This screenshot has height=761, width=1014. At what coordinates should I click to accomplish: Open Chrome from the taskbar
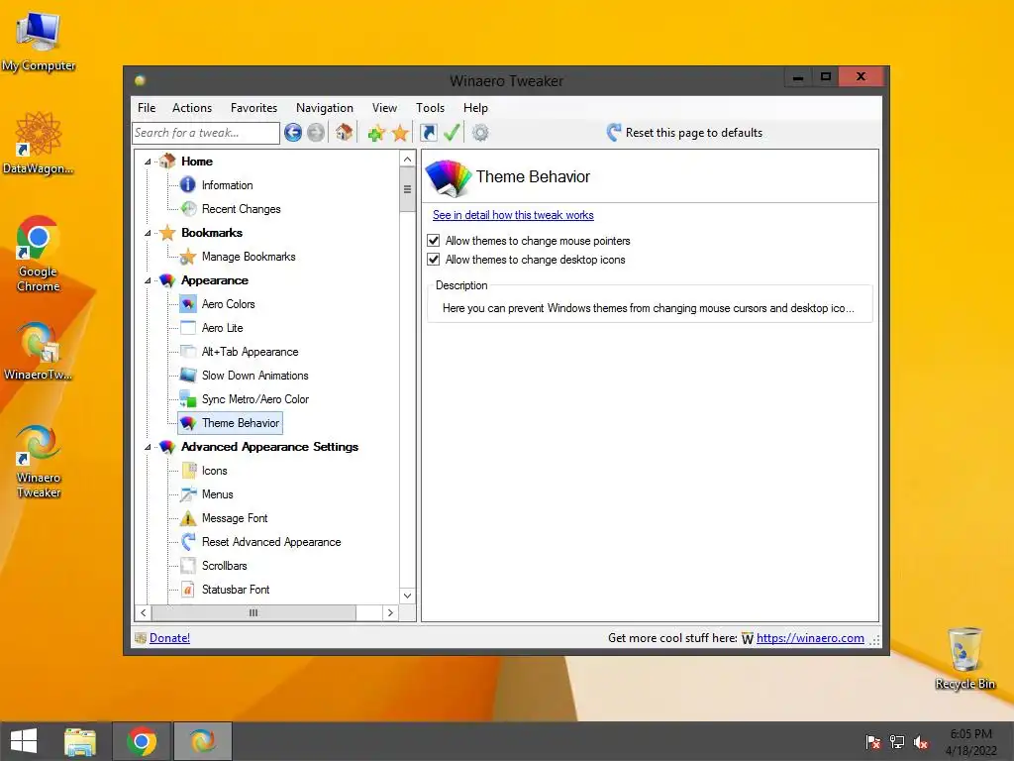coord(142,741)
